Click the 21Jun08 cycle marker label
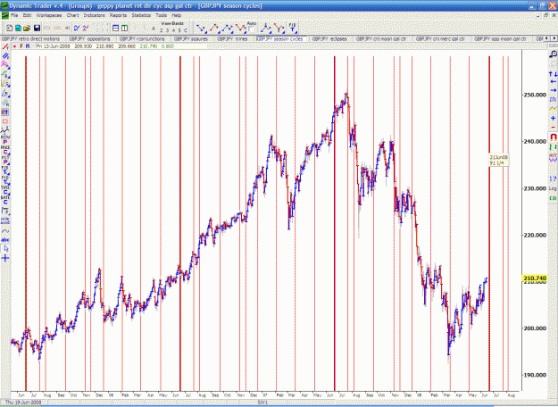 pyautogui.click(x=499, y=160)
